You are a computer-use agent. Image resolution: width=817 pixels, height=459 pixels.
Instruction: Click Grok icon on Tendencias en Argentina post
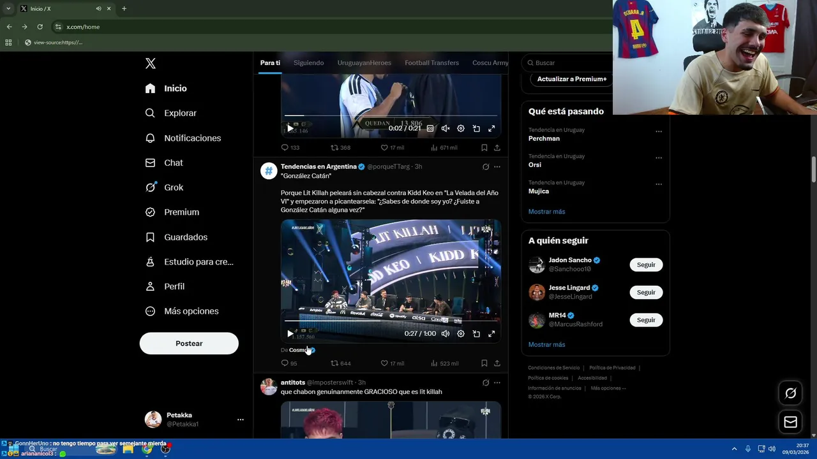pos(486,167)
